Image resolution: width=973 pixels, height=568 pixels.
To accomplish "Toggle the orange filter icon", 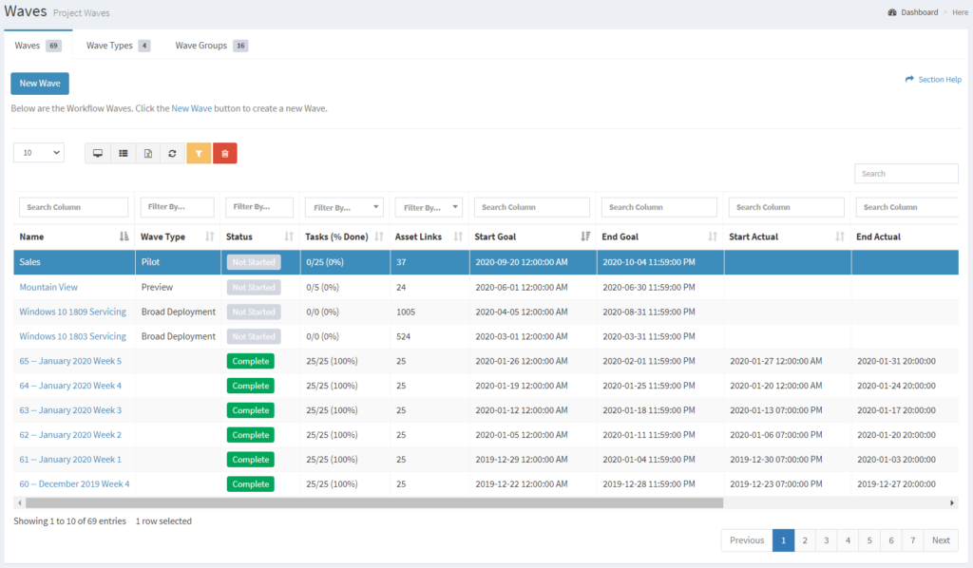I will click(199, 153).
